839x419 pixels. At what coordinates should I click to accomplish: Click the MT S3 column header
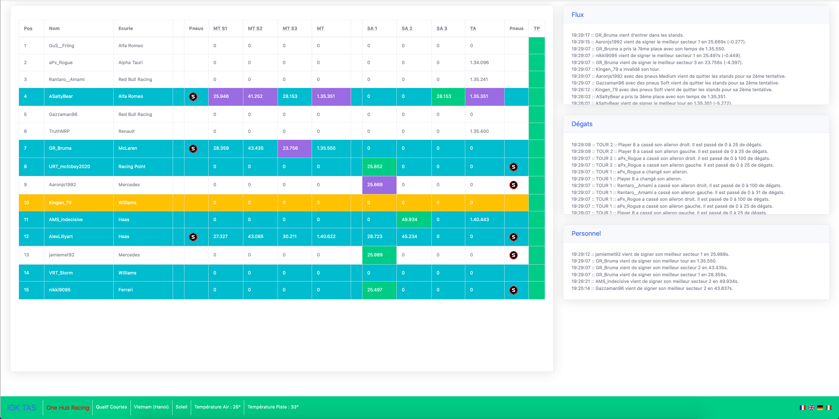pyautogui.click(x=290, y=28)
